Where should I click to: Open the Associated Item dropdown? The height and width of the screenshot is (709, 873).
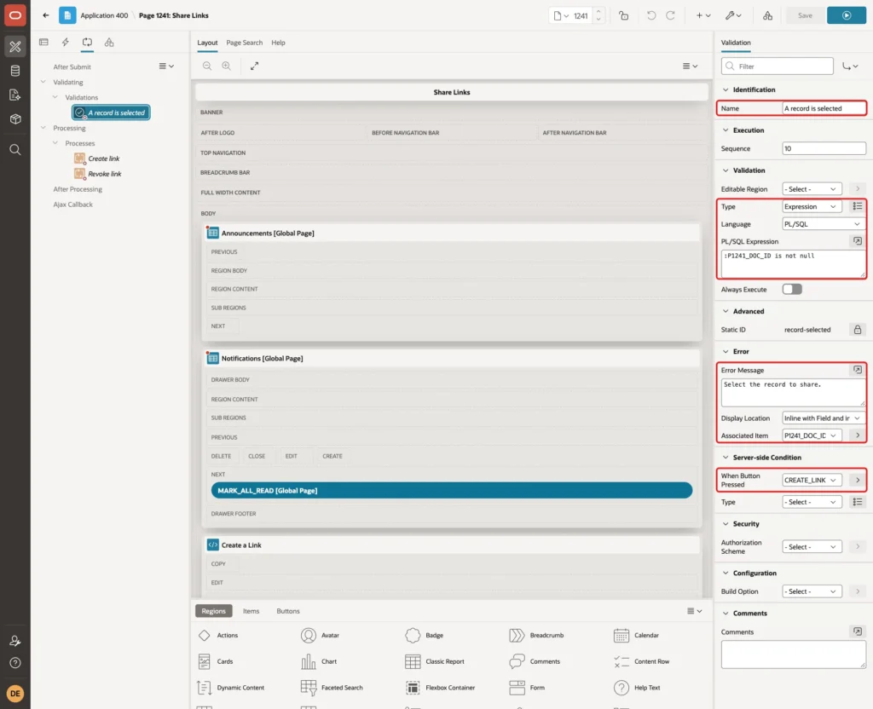point(812,435)
